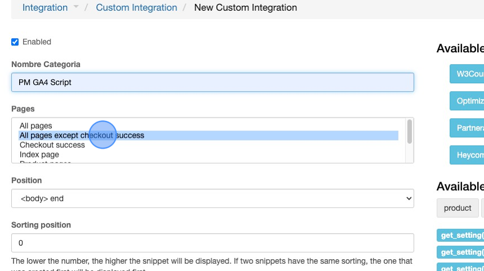Expand the caret next to Integration
484x271 pixels.
pyautogui.click(x=76, y=8)
